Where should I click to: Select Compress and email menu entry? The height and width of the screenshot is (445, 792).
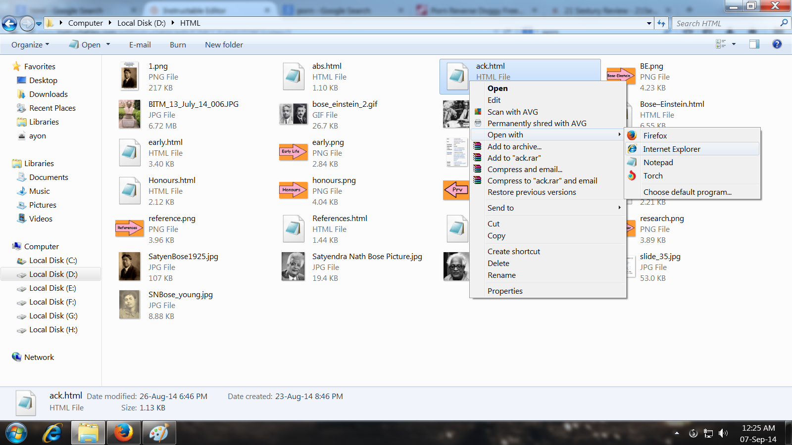(547, 169)
